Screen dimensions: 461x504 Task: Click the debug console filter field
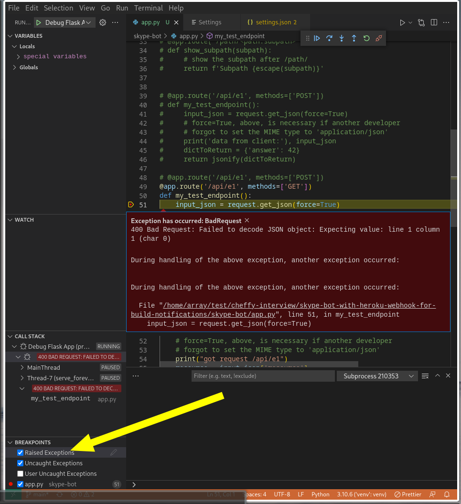tap(263, 376)
